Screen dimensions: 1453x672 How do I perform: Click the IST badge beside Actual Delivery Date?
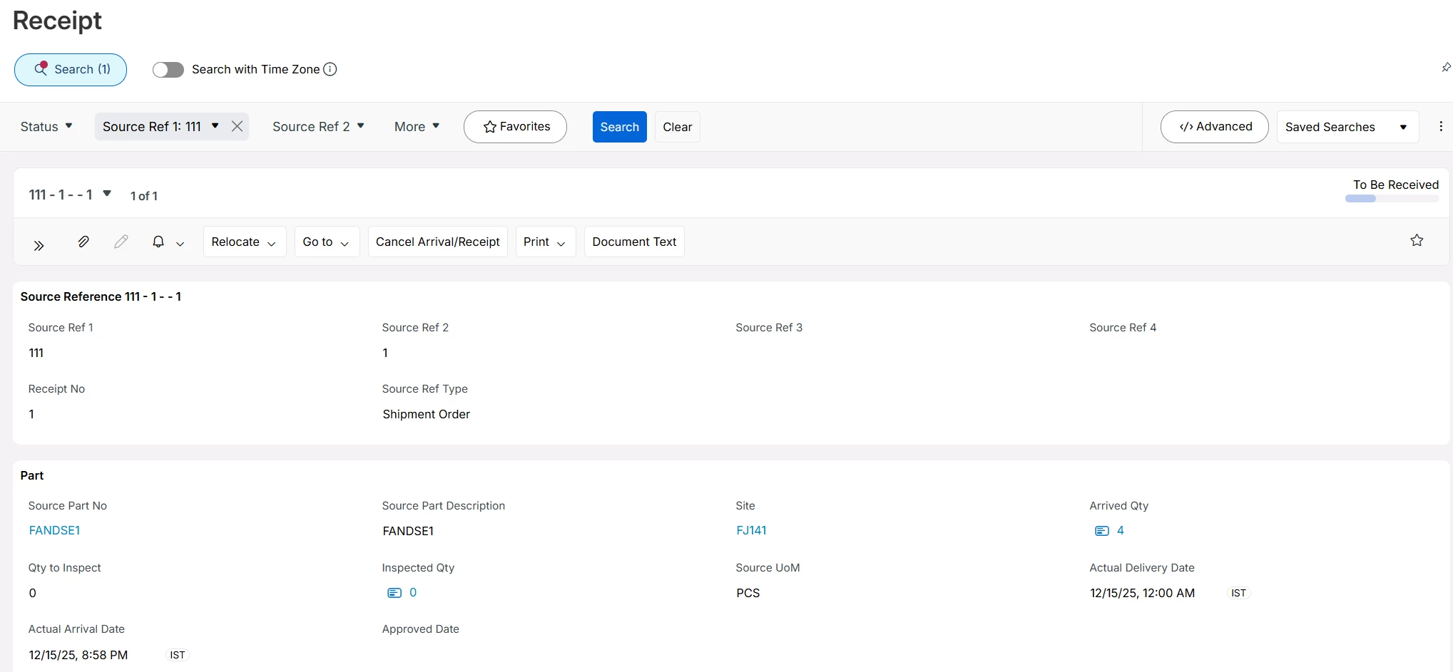[x=1238, y=593]
